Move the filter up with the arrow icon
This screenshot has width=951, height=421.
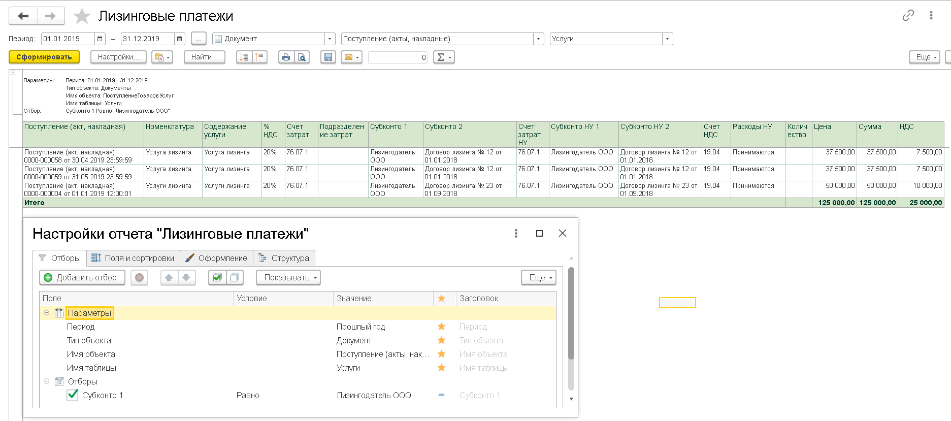click(169, 278)
